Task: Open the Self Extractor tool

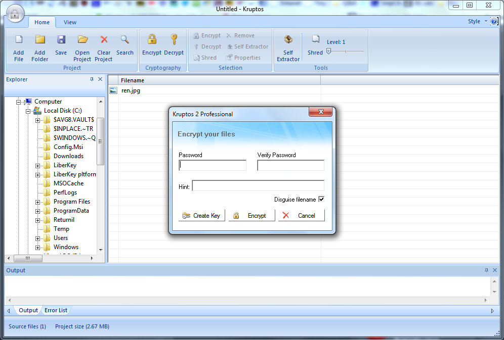Action: pos(288,40)
